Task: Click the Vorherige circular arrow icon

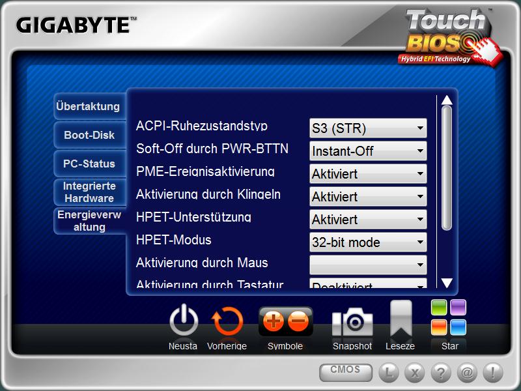Action: [x=227, y=321]
